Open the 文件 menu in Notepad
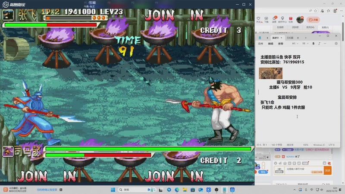This screenshot has height=194, width=345. [x=260, y=44]
